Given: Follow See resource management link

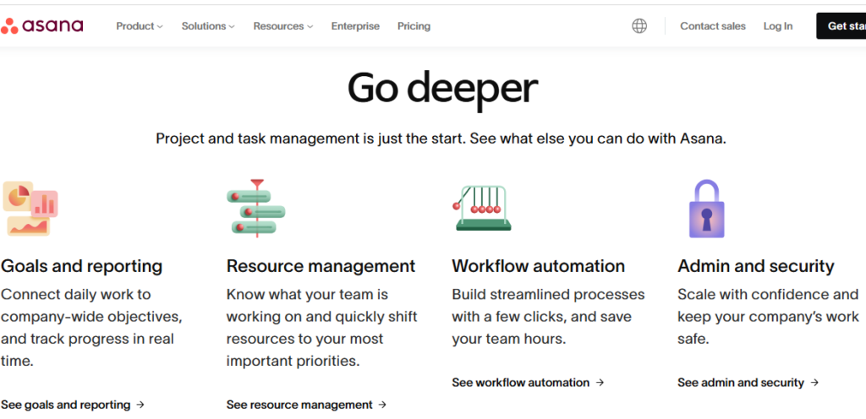Looking at the screenshot, I should pyautogui.click(x=306, y=405).
